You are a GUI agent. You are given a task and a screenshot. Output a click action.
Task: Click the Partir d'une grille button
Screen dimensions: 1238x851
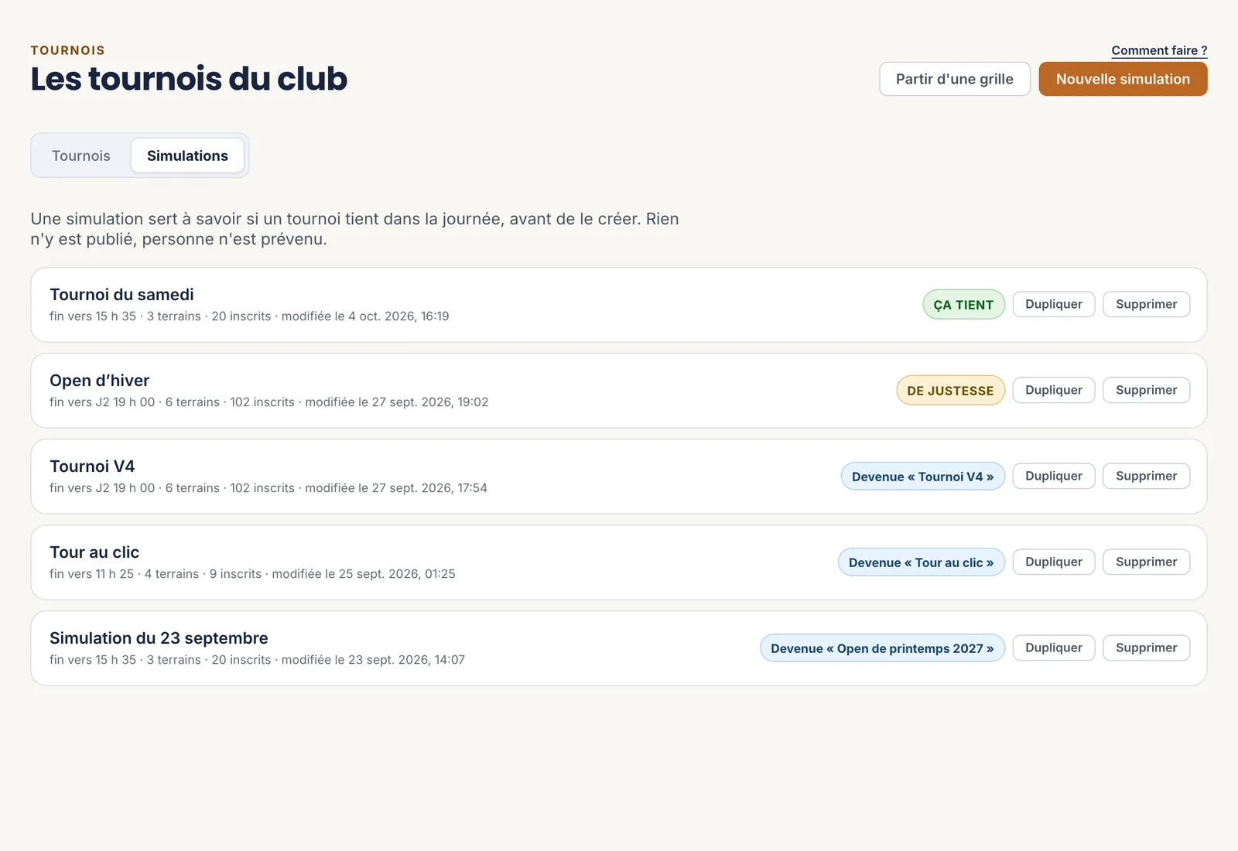tap(955, 79)
